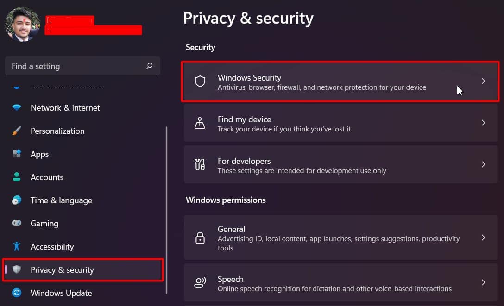The width and height of the screenshot is (504, 306).
Task: Click the user profile picture
Action: tap(22, 24)
